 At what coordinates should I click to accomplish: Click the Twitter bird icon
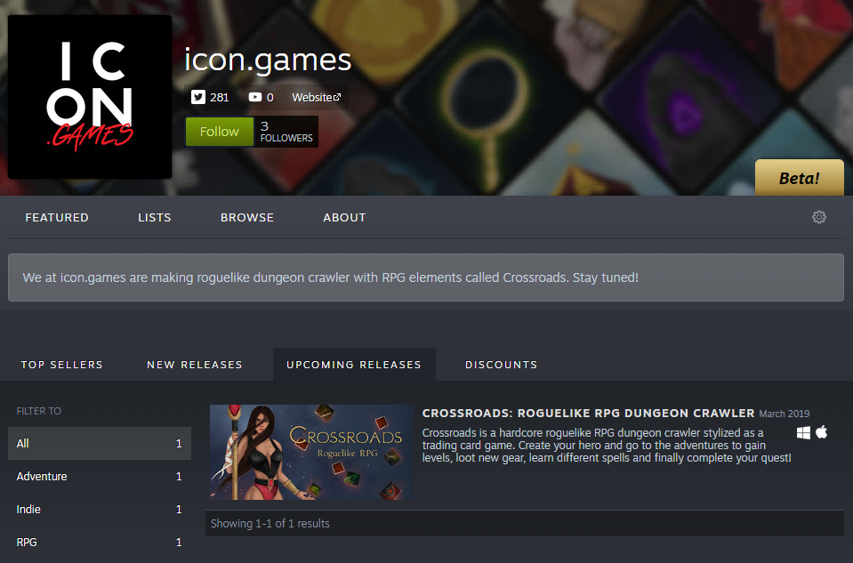[198, 97]
